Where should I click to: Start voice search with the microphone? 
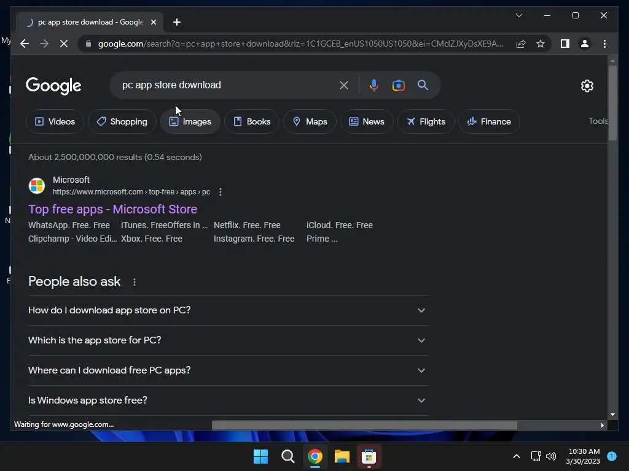(x=374, y=85)
